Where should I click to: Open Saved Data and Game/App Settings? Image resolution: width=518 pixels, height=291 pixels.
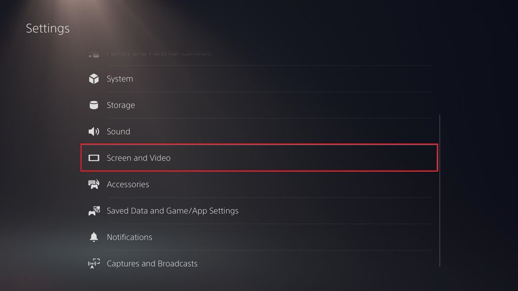click(172, 211)
